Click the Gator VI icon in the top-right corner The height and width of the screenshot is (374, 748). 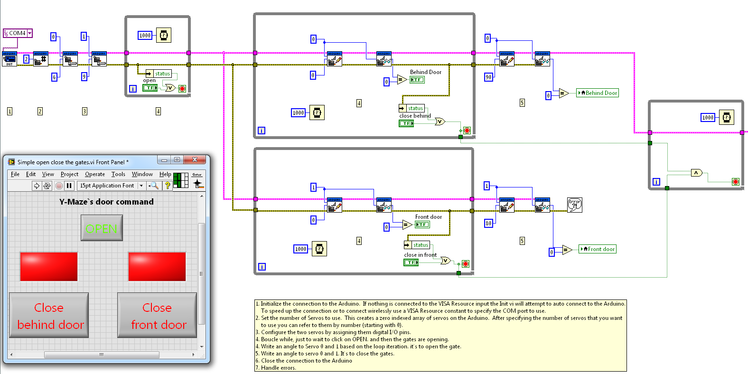(x=197, y=180)
